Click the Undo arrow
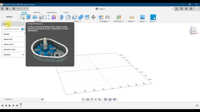Screen dimensions: 200x112 (19, 9)
